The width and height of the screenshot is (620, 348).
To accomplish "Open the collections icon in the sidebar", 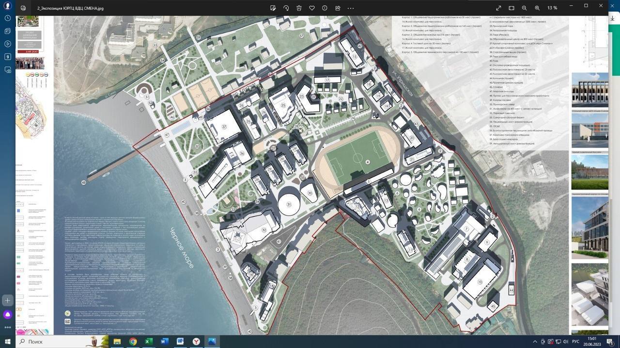I will click(x=8, y=31).
